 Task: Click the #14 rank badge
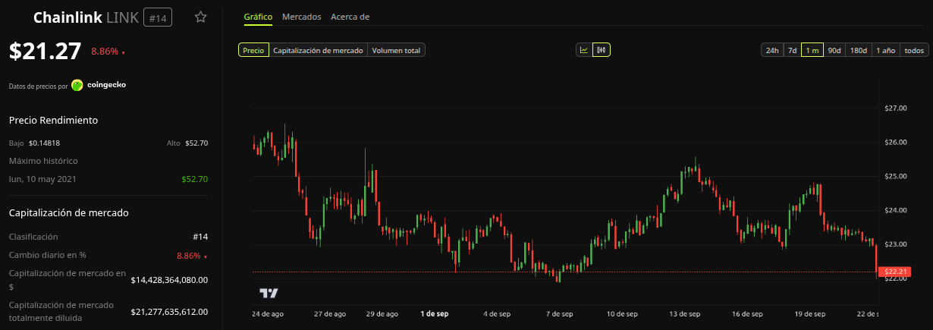(x=158, y=17)
